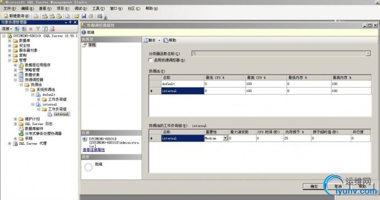Click the 新建查询 (New Query) toolbar button
Viewport: 380px width, 200px height.
pyautogui.click(x=16, y=16)
